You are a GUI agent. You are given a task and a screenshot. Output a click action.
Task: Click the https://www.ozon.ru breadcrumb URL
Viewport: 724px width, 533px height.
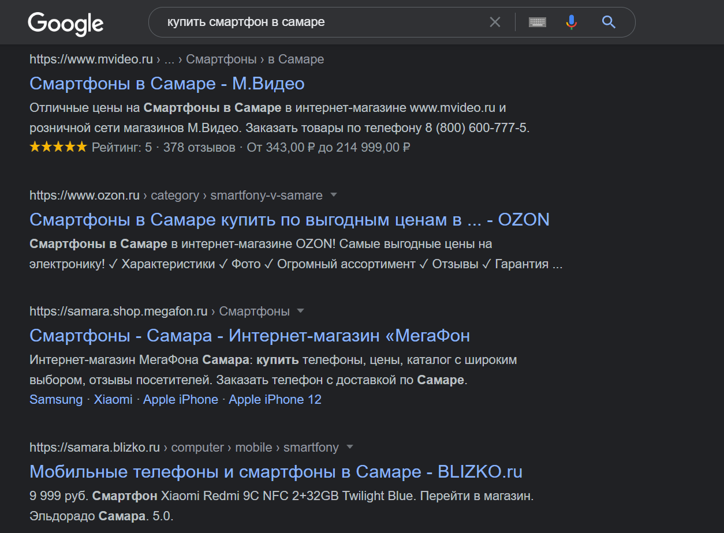tap(84, 195)
